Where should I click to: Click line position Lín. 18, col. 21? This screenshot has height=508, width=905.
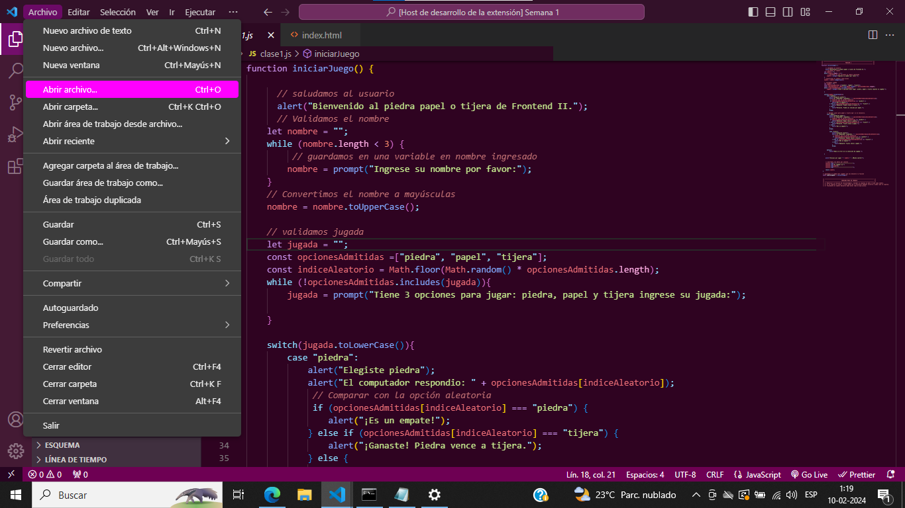tap(591, 474)
